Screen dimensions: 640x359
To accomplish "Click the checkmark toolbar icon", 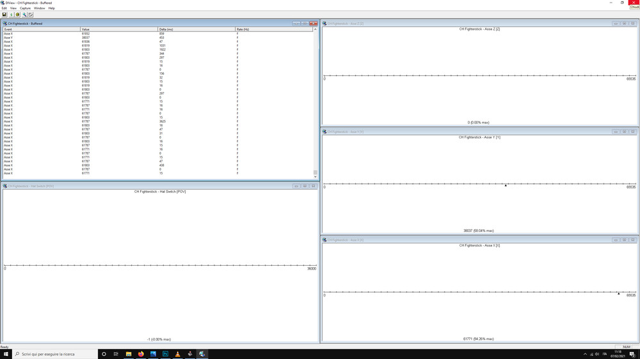I will pyautogui.click(x=31, y=14).
